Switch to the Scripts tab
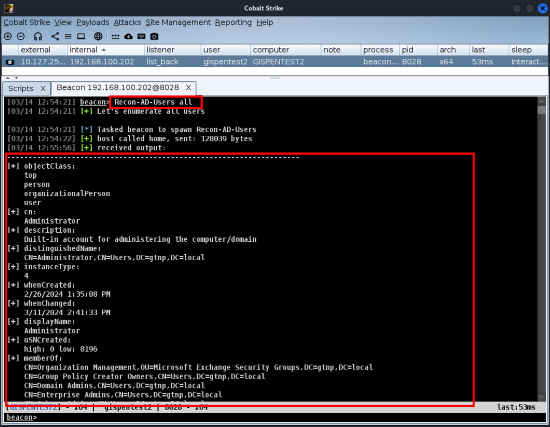The image size is (550, 427). 20,88
